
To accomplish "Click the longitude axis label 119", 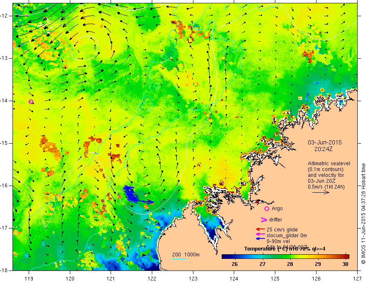I will coord(29,278).
